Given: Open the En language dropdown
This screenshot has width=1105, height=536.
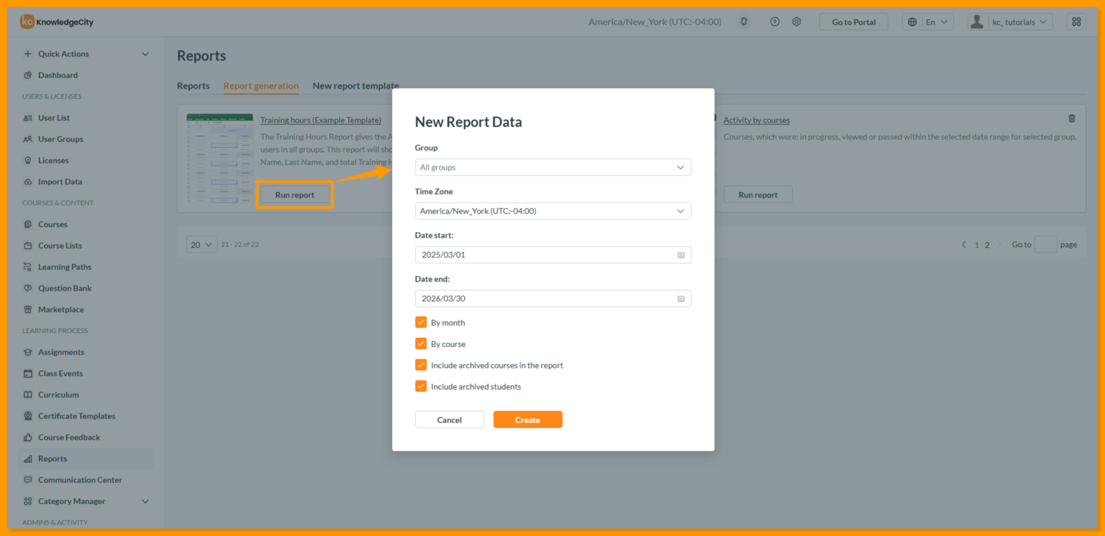Looking at the screenshot, I should tap(928, 22).
